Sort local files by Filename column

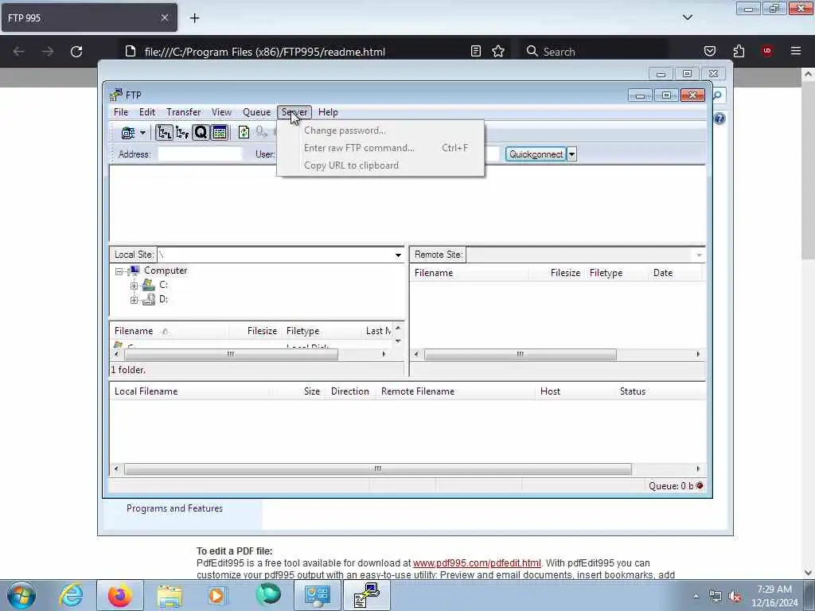coord(169,331)
